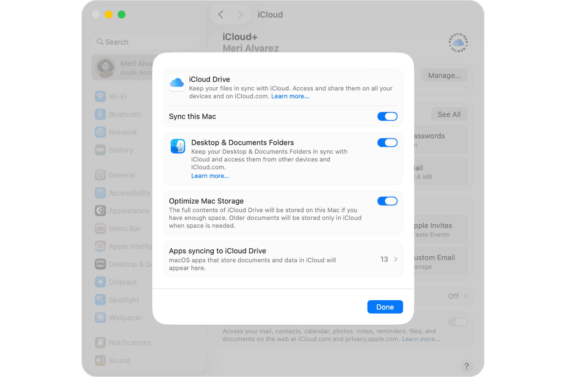
Task: Click the 13 apps count value
Action: (x=384, y=259)
